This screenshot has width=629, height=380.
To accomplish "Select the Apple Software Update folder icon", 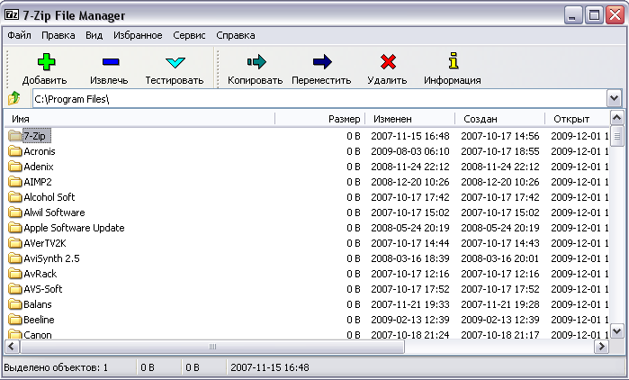I will click(14, 228).
